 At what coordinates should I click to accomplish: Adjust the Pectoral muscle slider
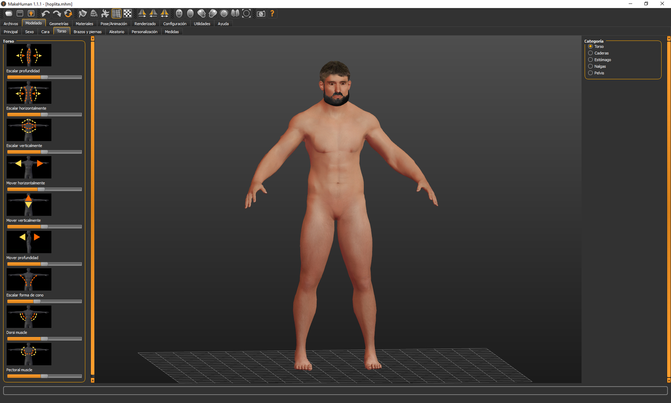coord(44,376)
